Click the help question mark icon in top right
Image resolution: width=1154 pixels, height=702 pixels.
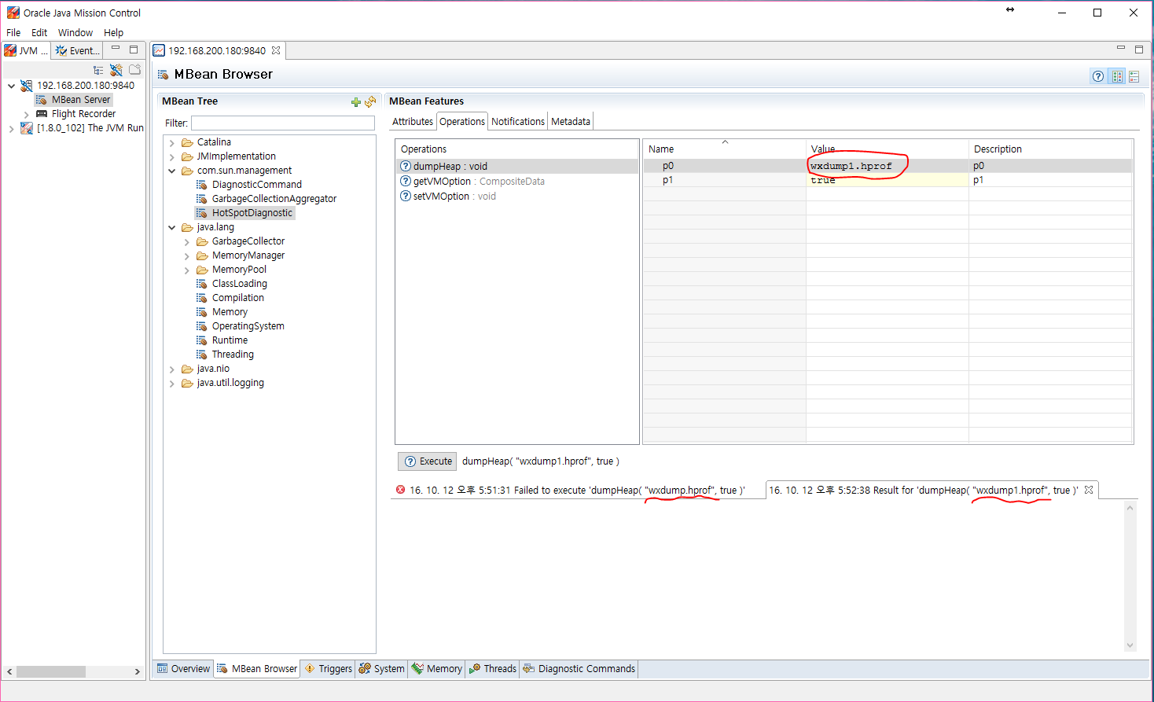1098,76
